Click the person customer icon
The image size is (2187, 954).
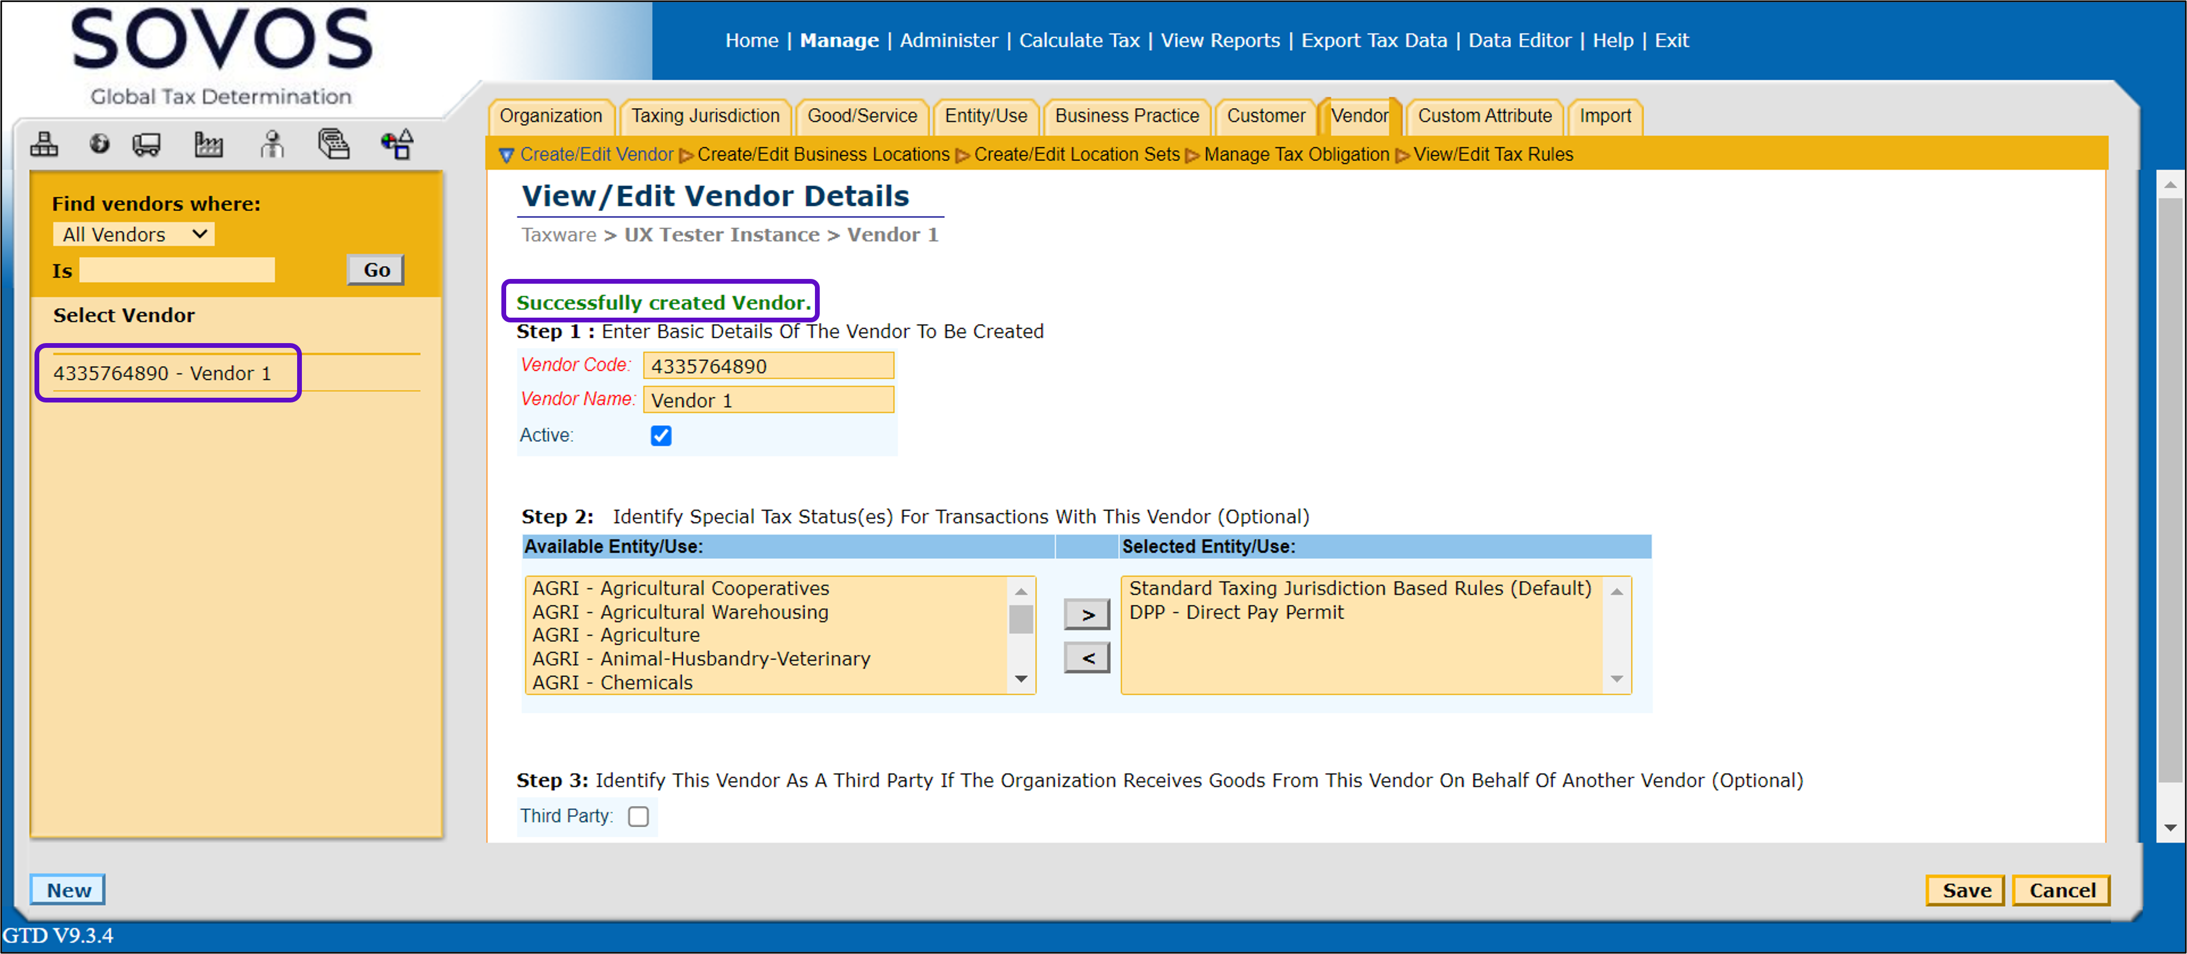[x=272, y=144]
